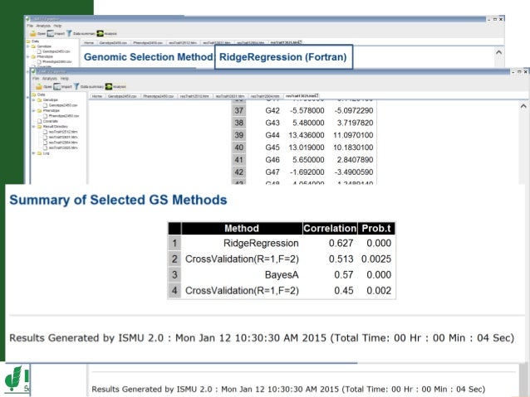Image resolution: width=530 pixels, height=397 pixels.
Task: Switch to resTrait12831.htm tab in front window
Action: pos(230,96)
